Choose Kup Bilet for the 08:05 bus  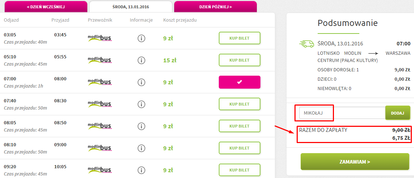coord(239,126)
